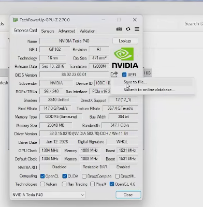
Task: Click the Default Clock row Memory 1808 MHz
Action: [x=89, y=158]
